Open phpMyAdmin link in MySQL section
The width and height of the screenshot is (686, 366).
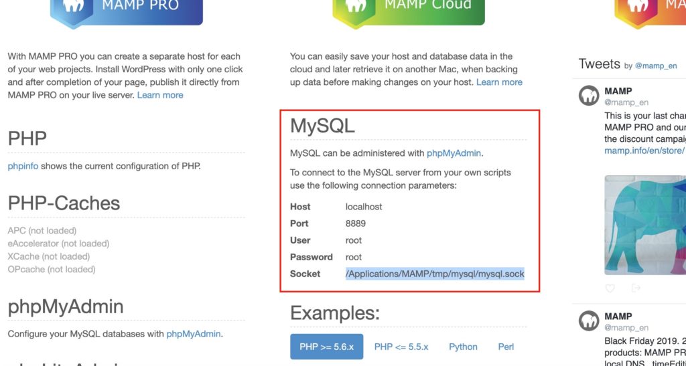pyautogui.click(x=454, y=153)
